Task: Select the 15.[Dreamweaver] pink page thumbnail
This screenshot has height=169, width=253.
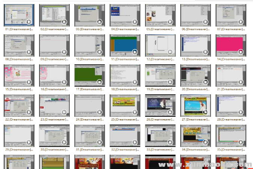Action: pyautogui.click(x=19, y=75)
